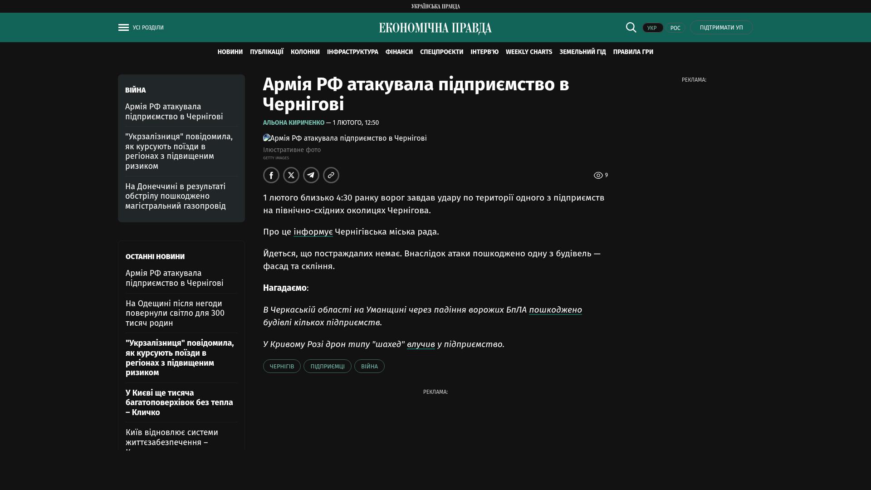
Task: Share article on X (Twitter)
Action: click(x=291, y=175)
